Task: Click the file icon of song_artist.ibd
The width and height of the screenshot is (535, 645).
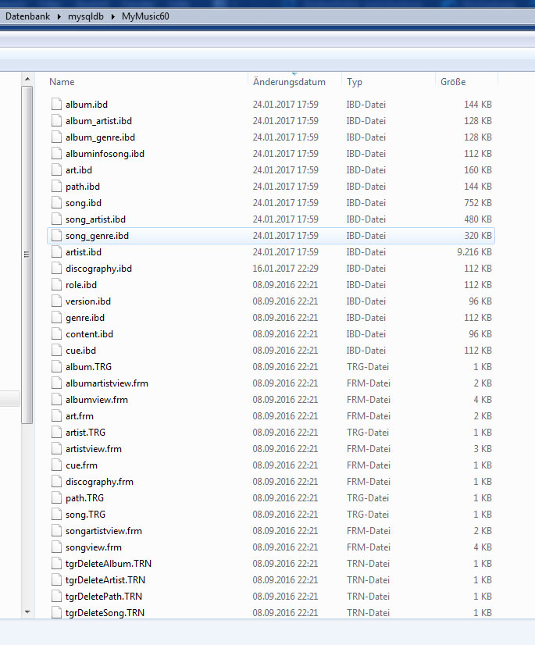Action: [x=56, y=219]
